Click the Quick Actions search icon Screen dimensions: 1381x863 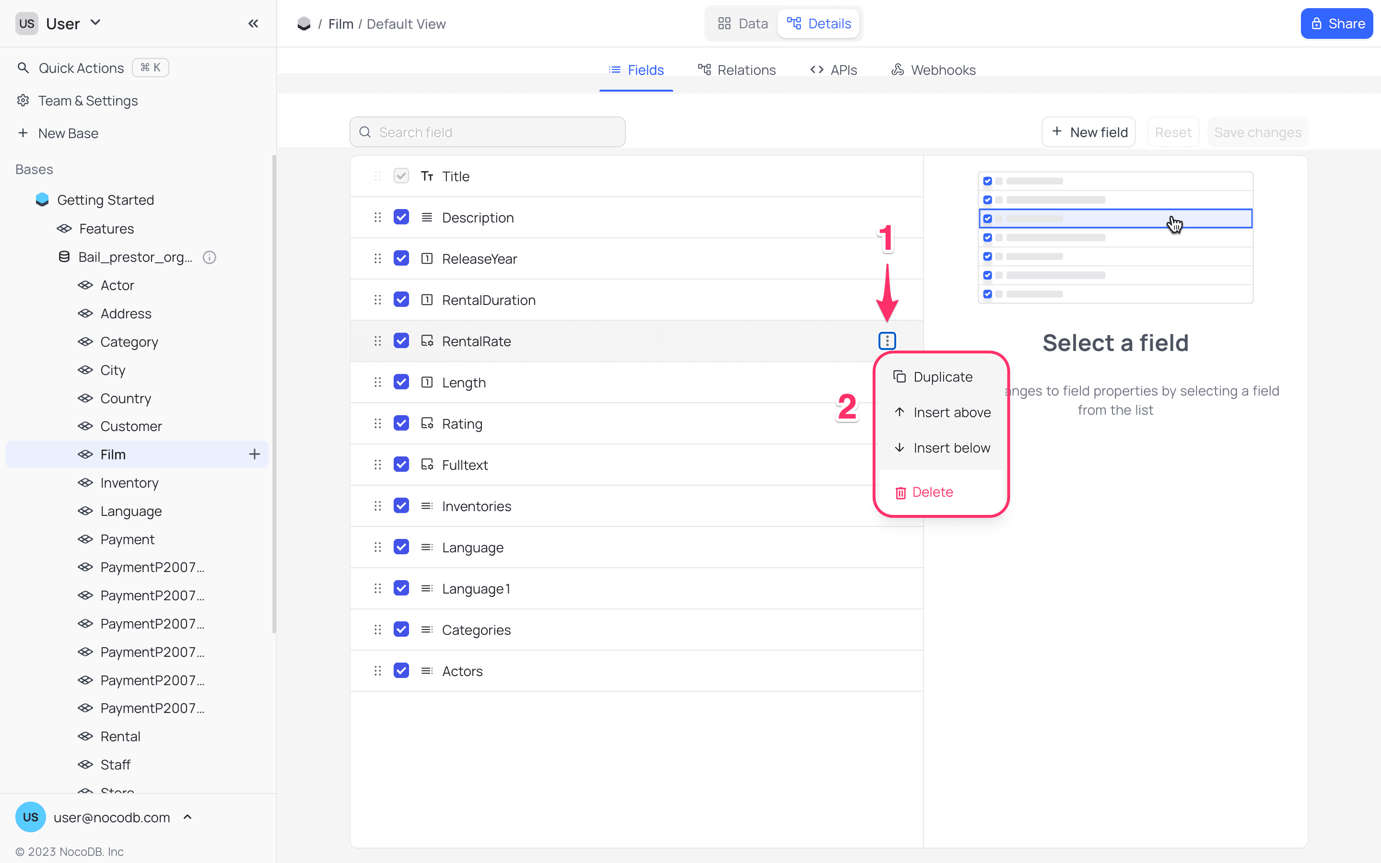point(23,68)
